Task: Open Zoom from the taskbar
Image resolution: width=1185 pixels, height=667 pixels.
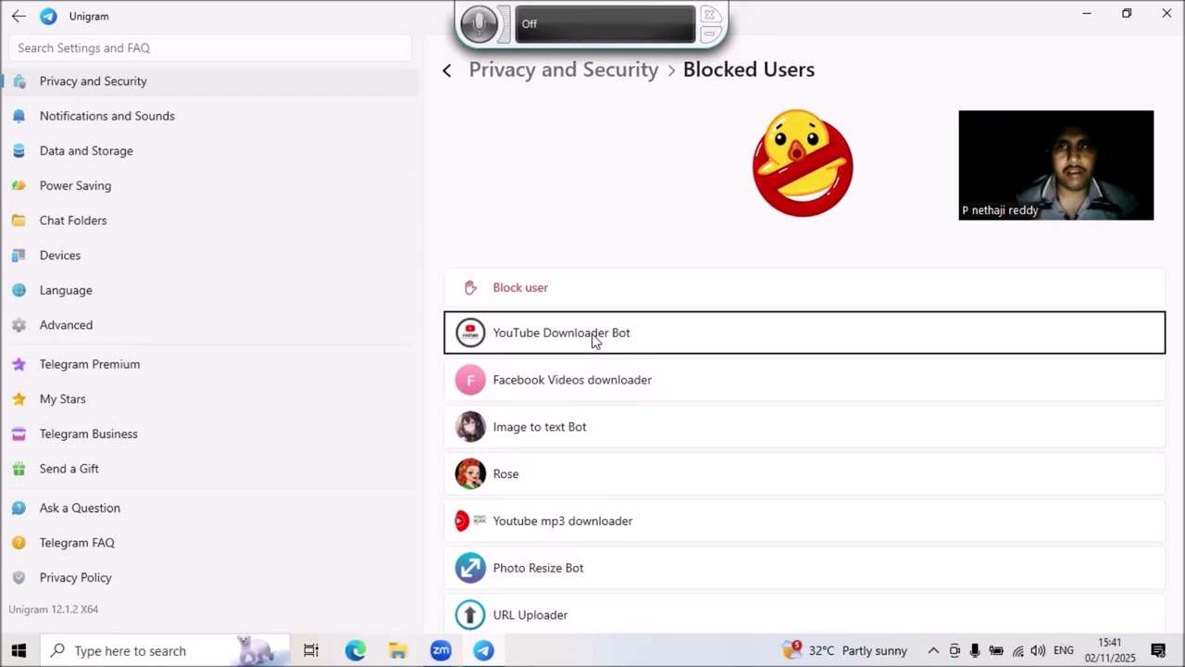Action: pyautogui.click(x=441, y=651)
